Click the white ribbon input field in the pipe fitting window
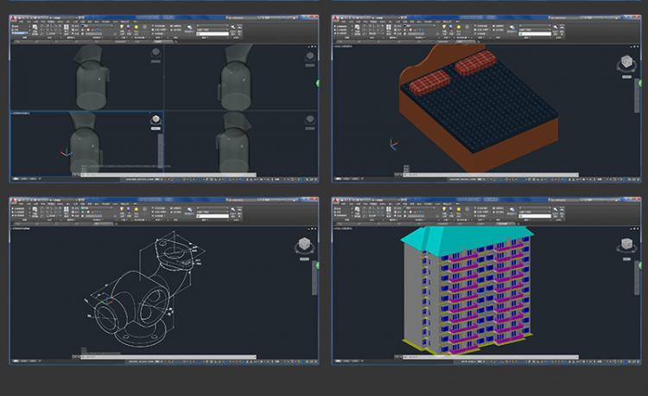The image size is (648, 396). (x=213, y=216)
